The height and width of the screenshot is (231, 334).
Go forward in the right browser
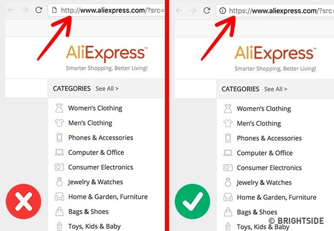point(193,10)
